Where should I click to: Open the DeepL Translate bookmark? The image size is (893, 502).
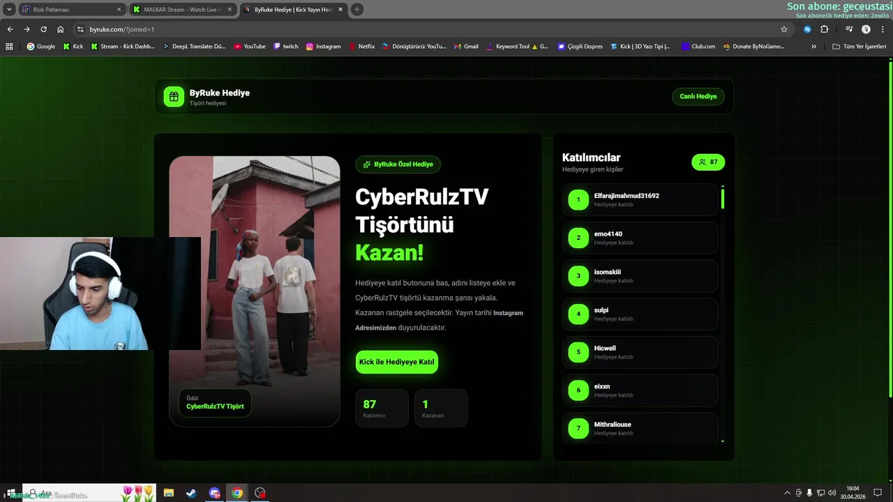(195, 47)
